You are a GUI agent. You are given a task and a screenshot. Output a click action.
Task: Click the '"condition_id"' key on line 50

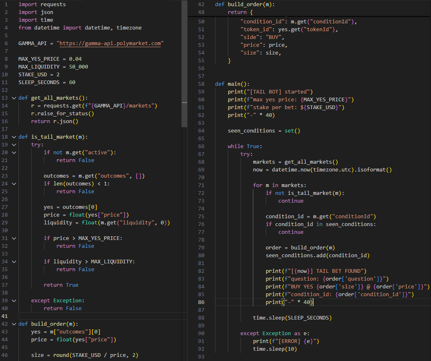pyautogui.click(x=262, y=21)
